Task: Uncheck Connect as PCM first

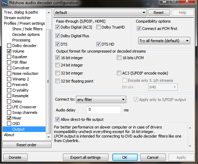Action: click(x=139, y=29)
